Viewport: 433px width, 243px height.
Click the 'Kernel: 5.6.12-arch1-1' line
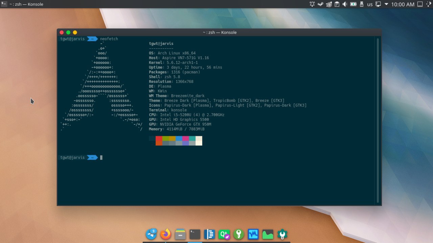point(174,63)
